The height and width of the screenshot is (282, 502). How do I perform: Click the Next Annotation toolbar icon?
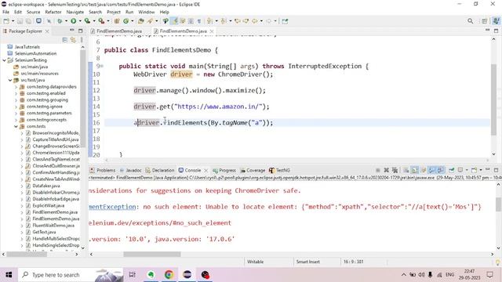pos(209,21)
